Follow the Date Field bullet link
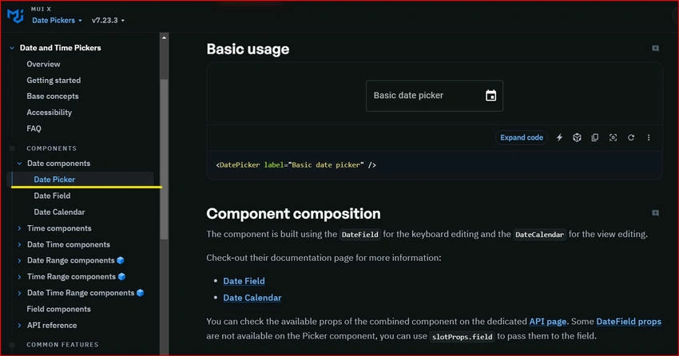 [x=244, y=281]
